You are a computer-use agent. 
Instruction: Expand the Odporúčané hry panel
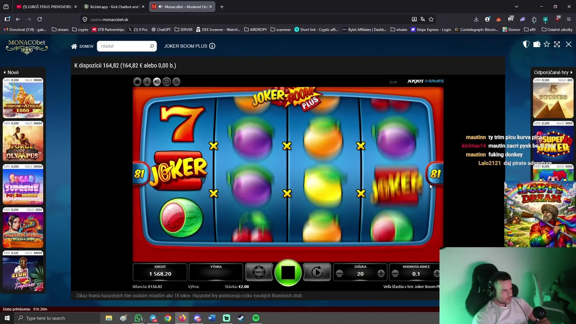coord(553,72)
